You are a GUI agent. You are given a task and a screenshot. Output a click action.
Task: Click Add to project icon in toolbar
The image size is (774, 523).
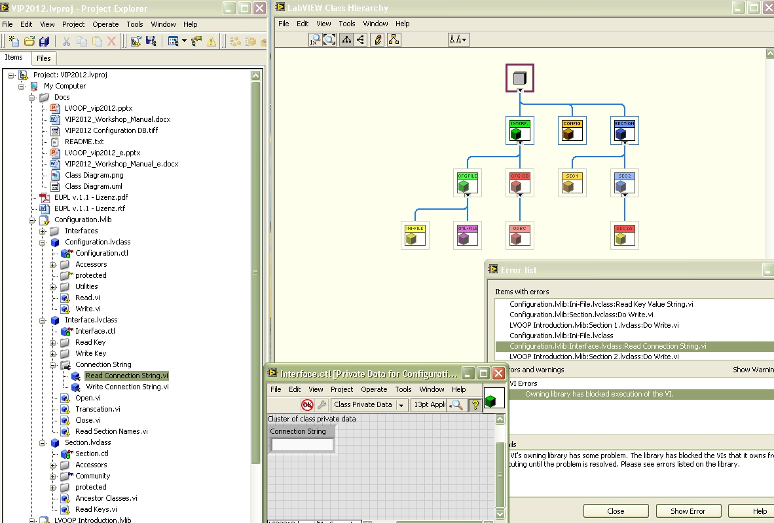136,41
